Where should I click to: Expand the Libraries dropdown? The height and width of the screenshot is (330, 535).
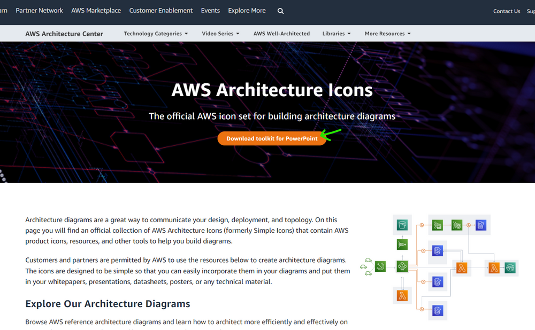pos(337,33)
